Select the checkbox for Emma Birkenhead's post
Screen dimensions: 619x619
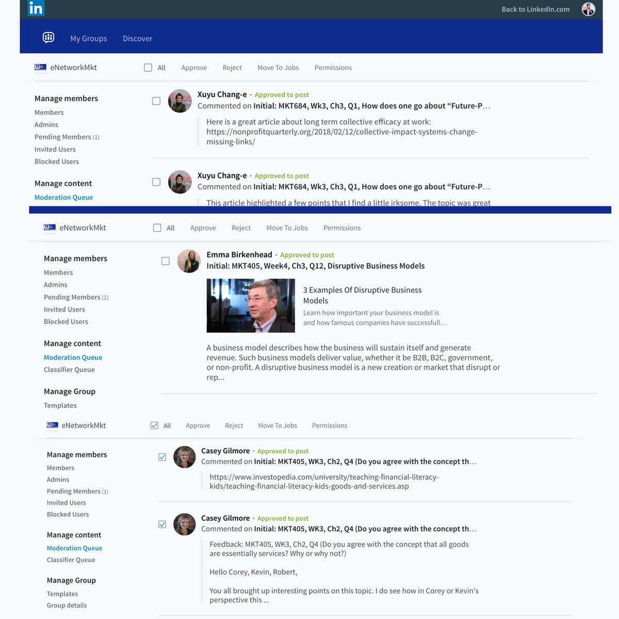point(166,261)
